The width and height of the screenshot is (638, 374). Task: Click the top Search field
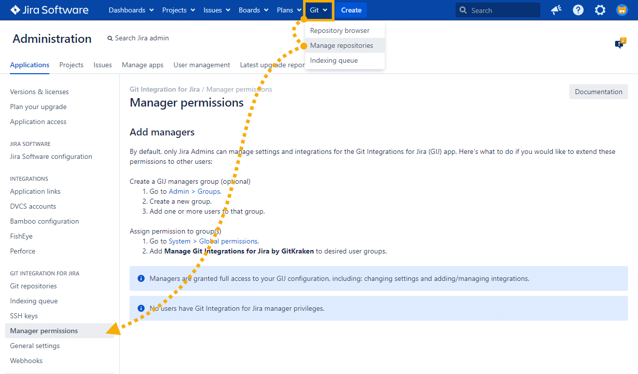pos(498,10)
